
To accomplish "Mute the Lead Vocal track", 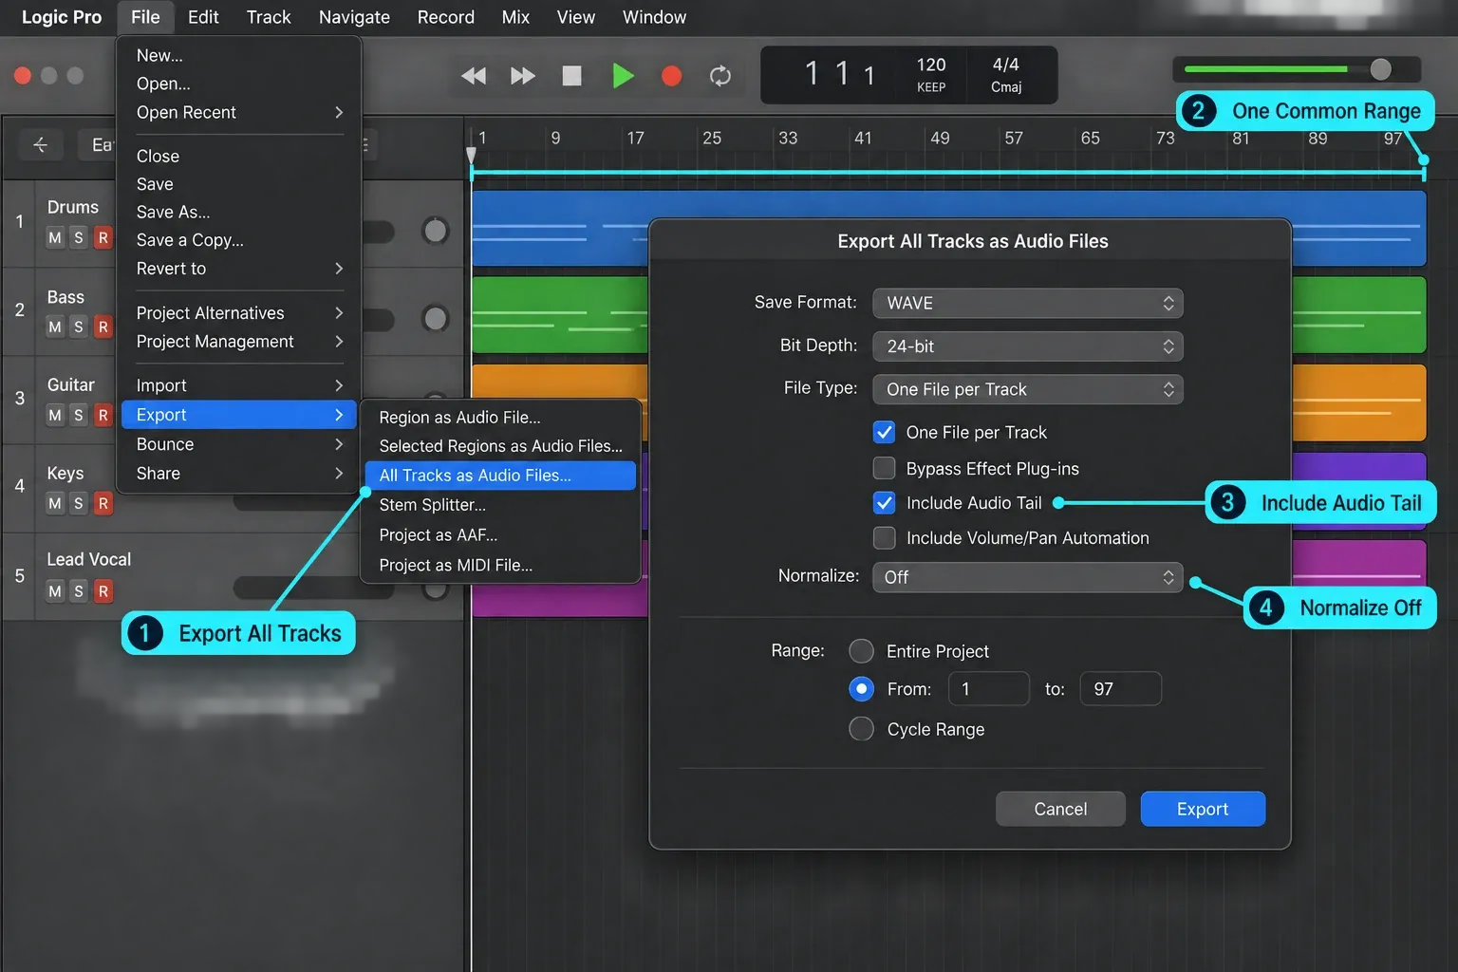I will (x=55, y=591).
